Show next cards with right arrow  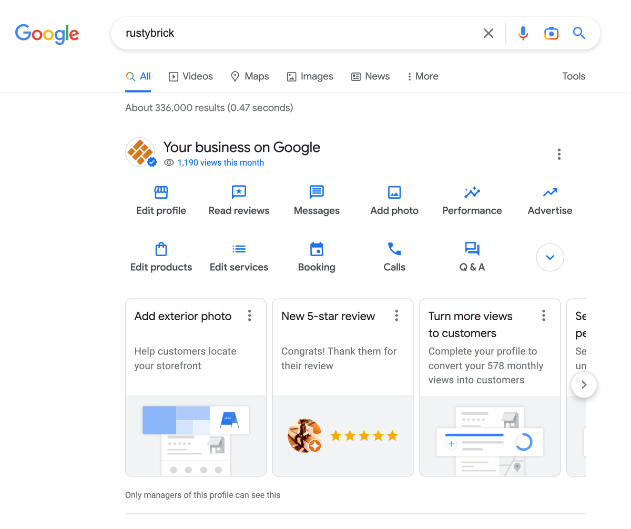[584, 385]
